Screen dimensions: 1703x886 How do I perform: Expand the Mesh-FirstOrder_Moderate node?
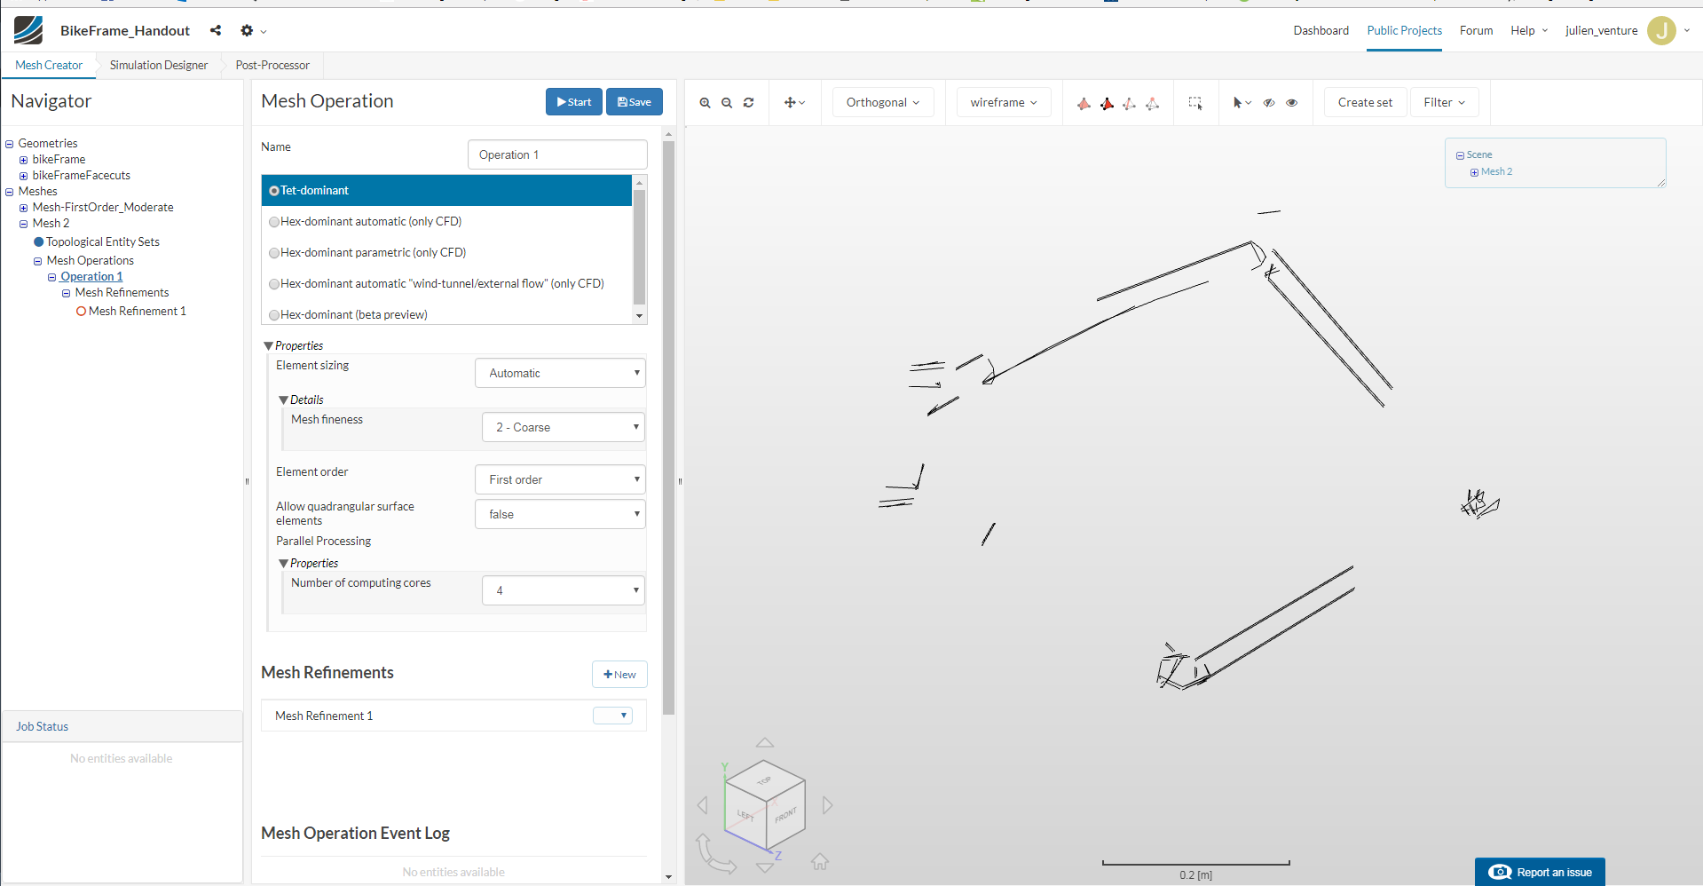click(24, 208)
